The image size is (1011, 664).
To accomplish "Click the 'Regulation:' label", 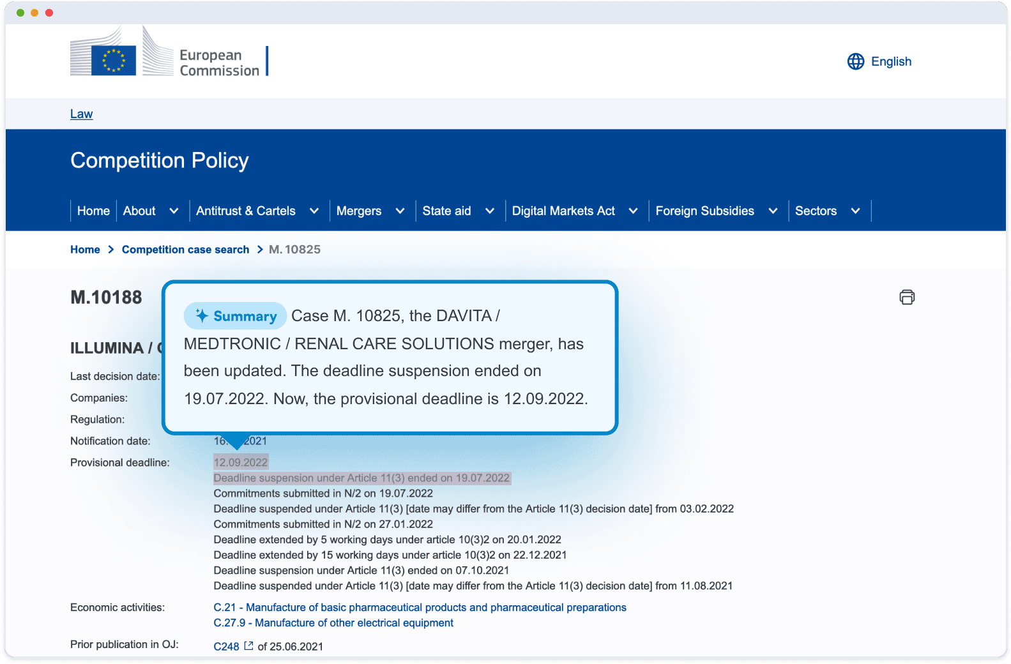I will click(x=98, y=419).
